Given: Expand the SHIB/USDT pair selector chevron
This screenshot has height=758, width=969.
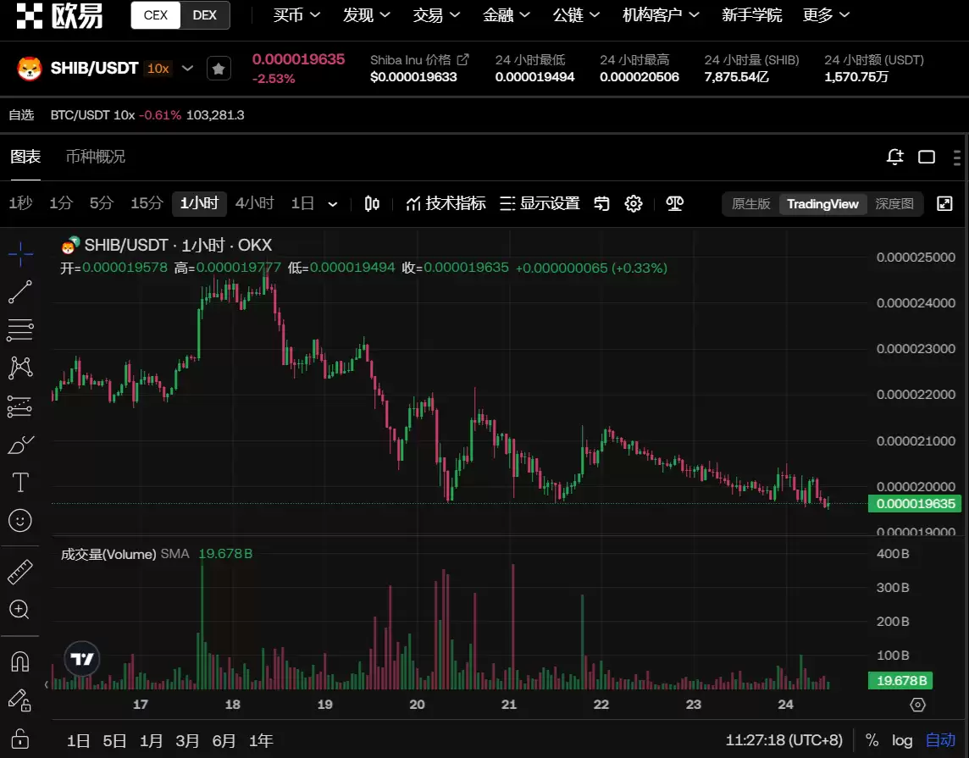Looking at the screenshot, I should [188, 69].
